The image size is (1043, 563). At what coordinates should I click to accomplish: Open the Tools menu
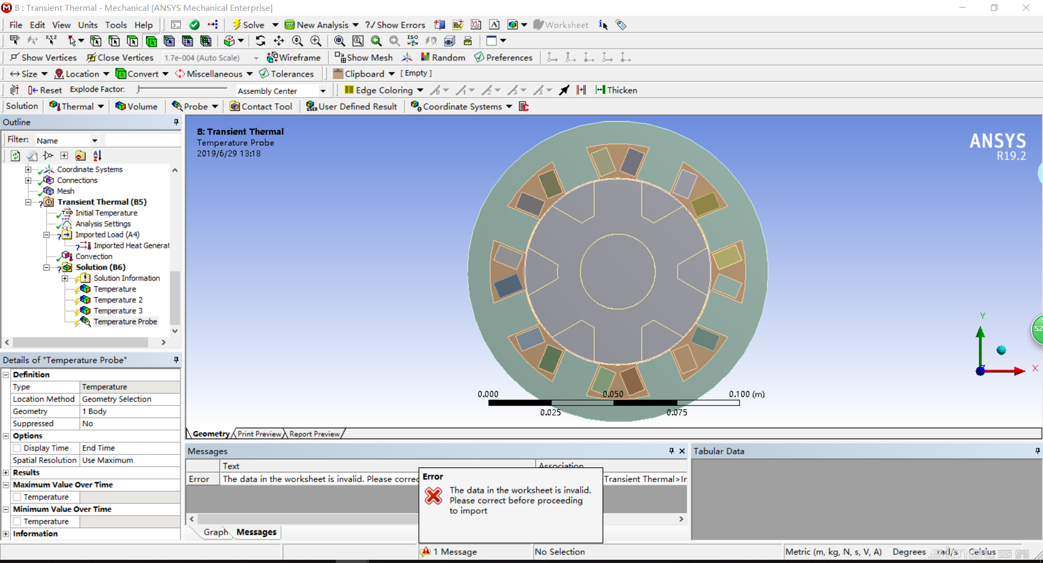116,25
